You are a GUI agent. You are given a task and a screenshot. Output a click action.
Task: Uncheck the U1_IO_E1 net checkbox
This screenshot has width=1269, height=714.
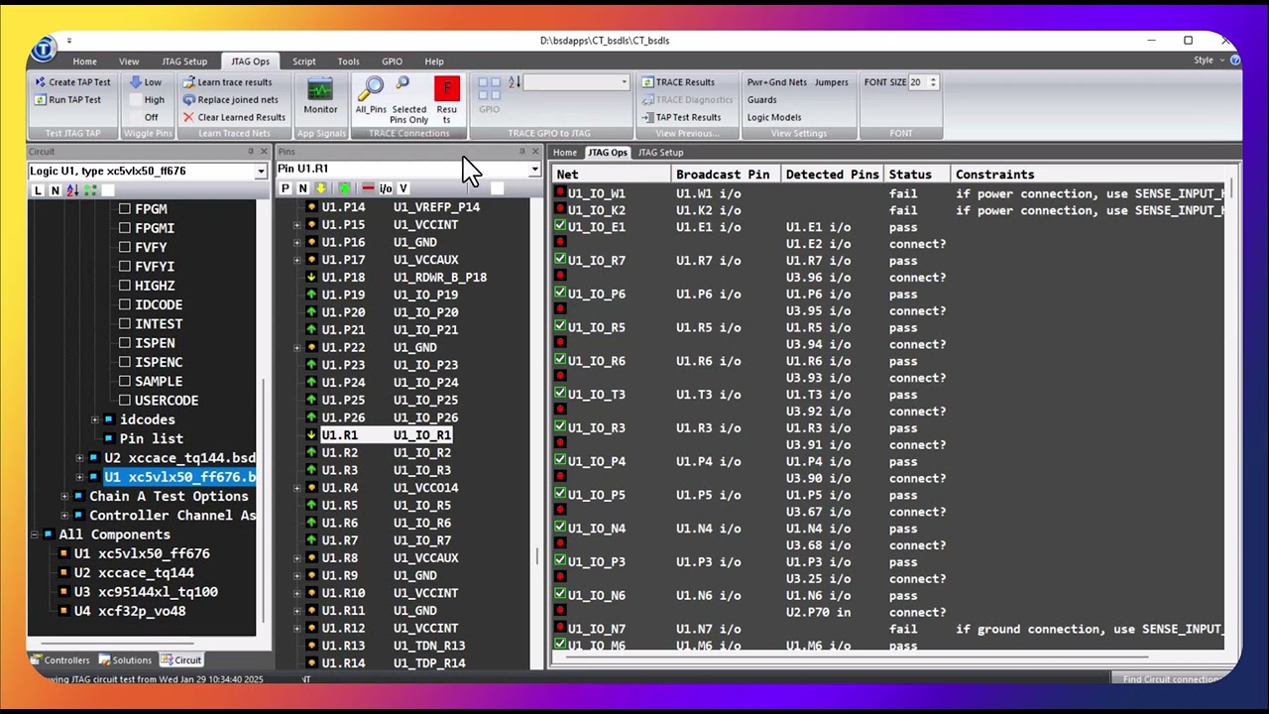click(560, 226)
